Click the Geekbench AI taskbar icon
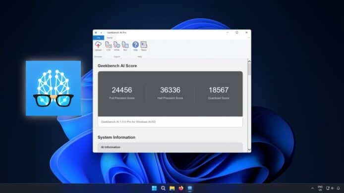Screen dimensions: 344x193 tap(190, 188)
